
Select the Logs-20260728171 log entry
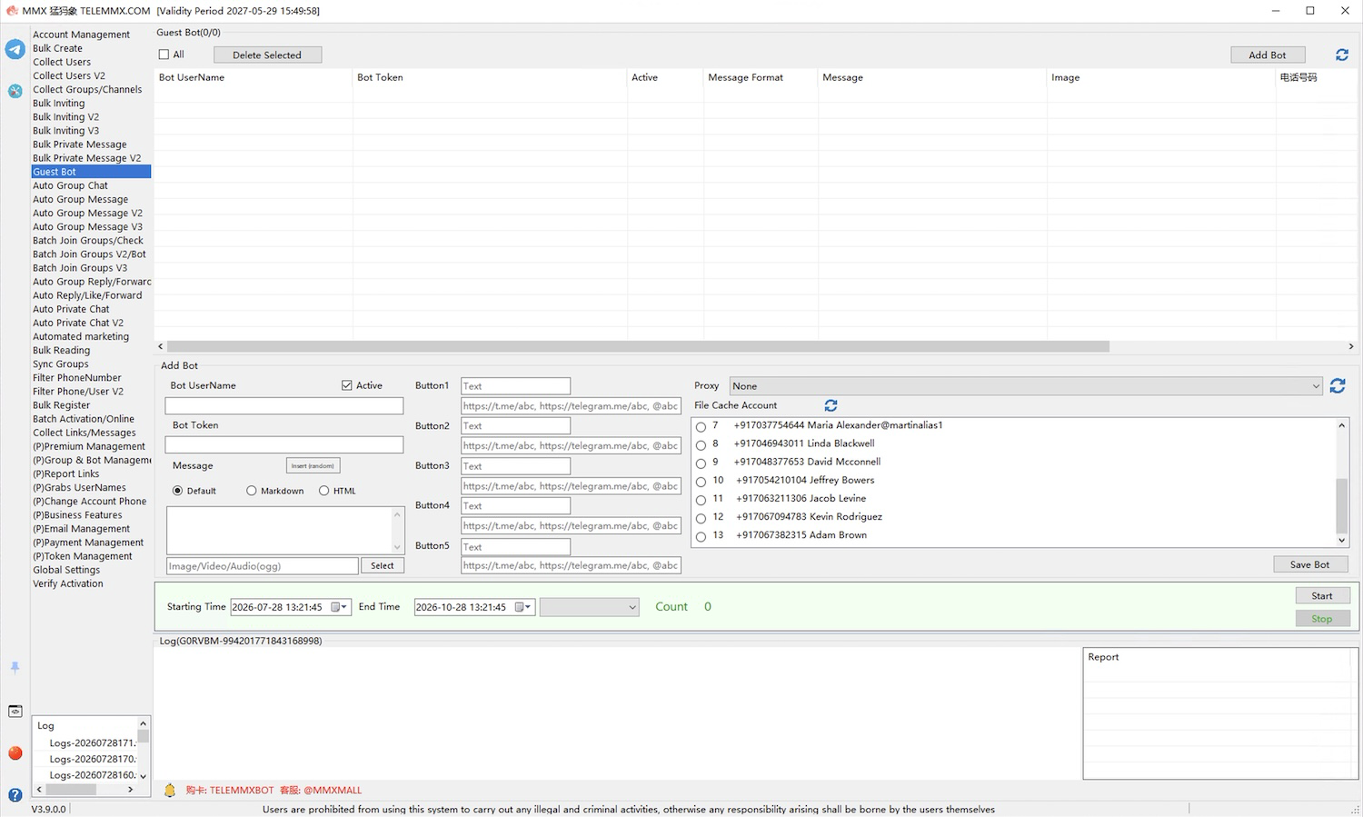point(92,742)
